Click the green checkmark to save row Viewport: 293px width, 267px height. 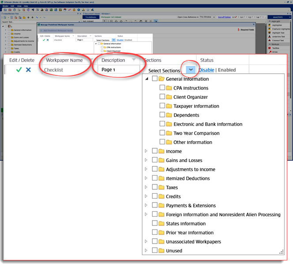coord(19,70)
